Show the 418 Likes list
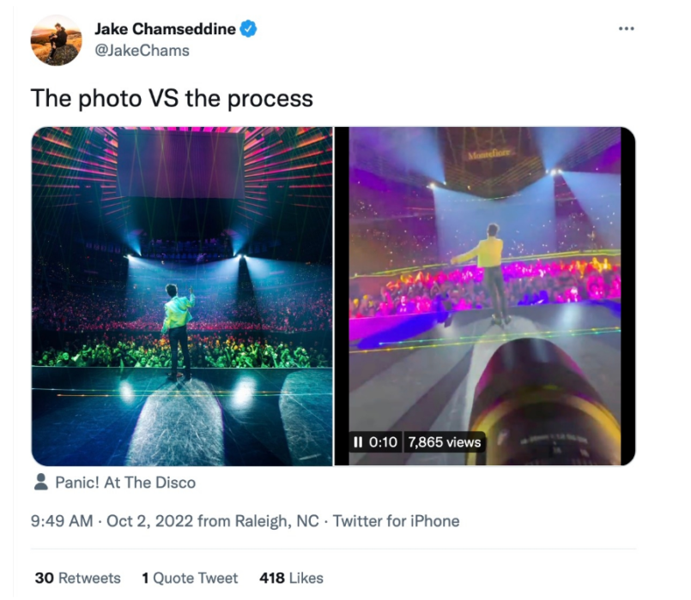The height and width of the screenshot is (600, 691). coord(291,578)
